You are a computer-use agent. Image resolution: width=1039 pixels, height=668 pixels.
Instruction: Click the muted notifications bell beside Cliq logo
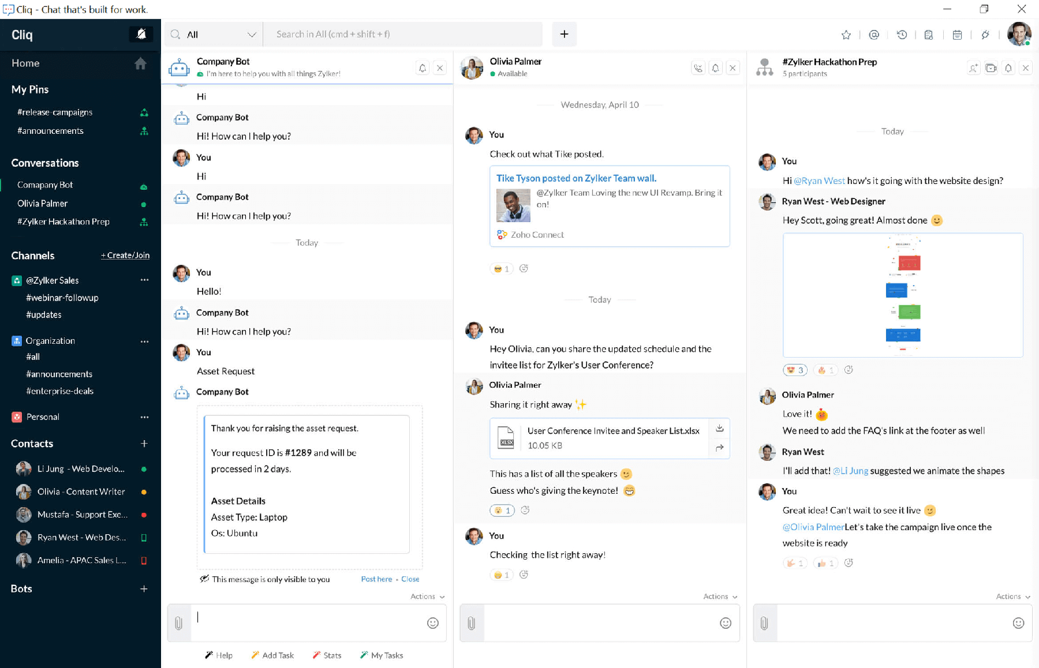[141, 34]
